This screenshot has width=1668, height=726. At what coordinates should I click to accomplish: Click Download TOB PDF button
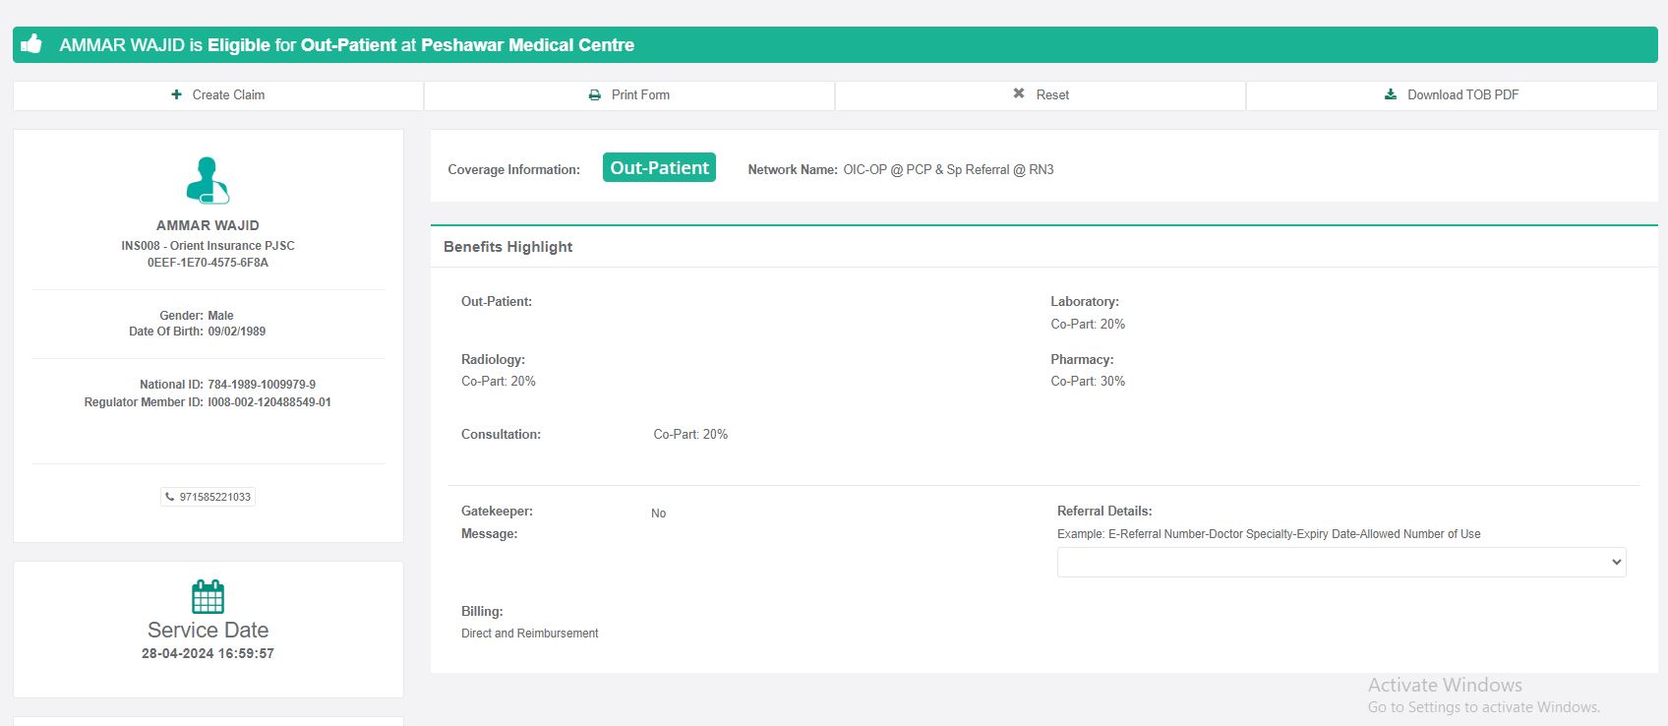click(x=1452, y=95)
